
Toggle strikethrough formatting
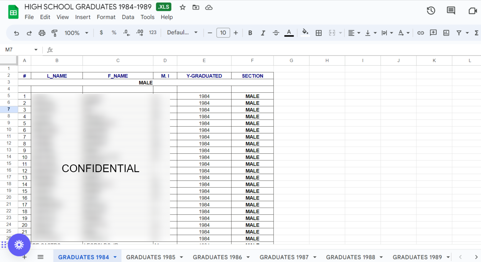(x=276, y=33)
